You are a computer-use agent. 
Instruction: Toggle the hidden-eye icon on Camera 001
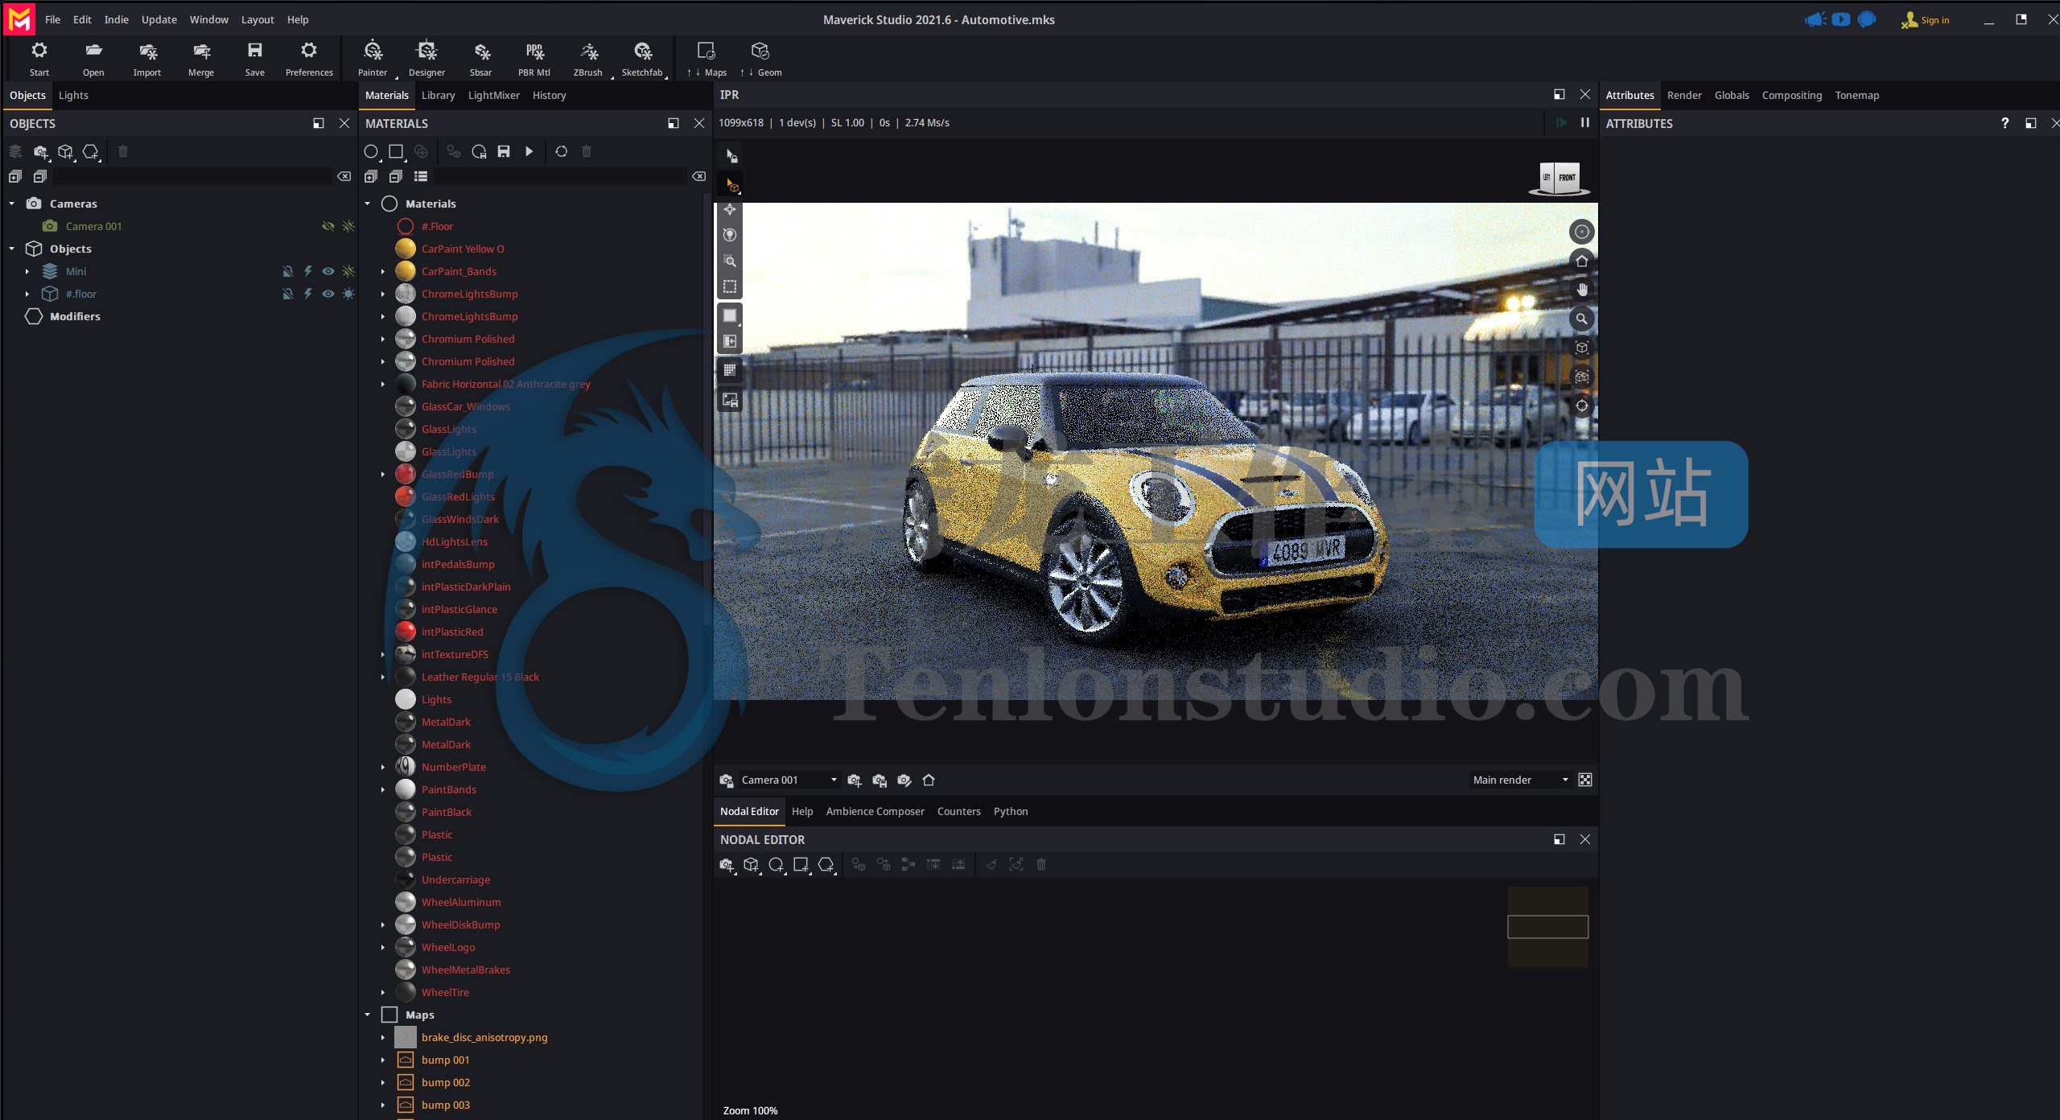328,226
